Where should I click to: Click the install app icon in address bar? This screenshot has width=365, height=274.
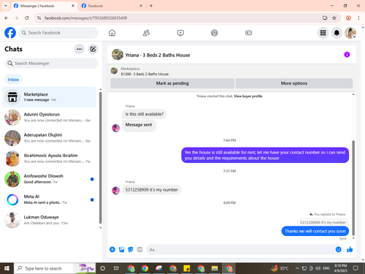tap(325, 18)
